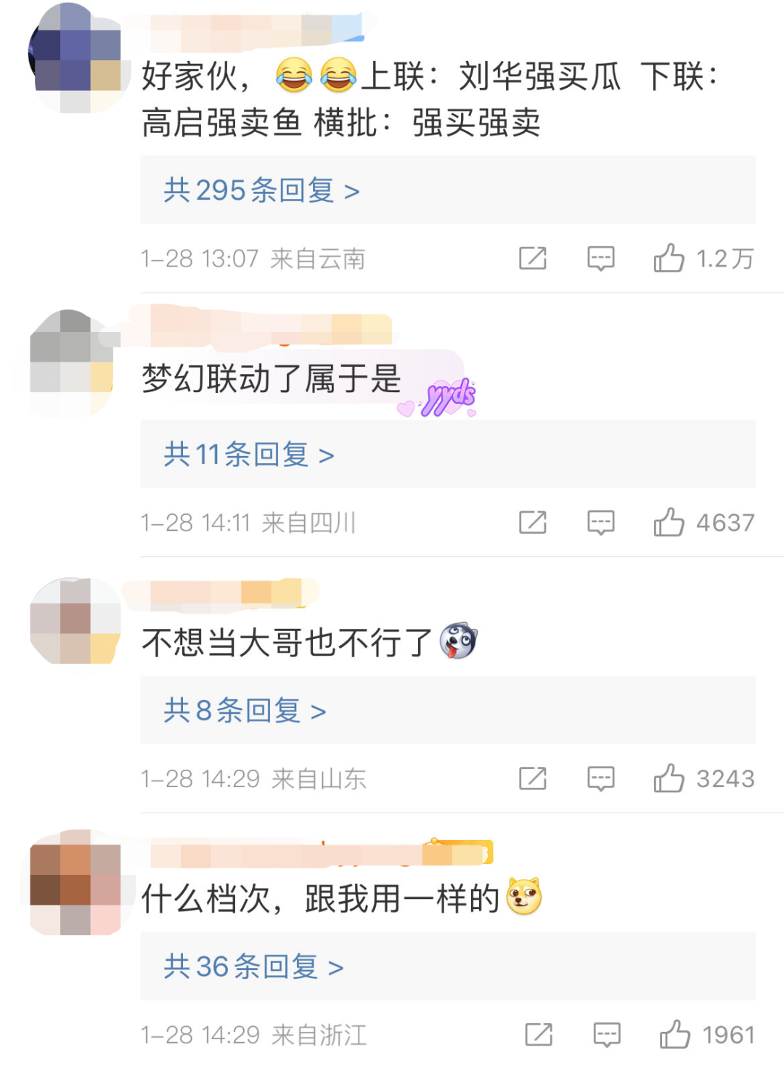Image resolution: width=784 pixels, height=1066 pixels.
Task: Open avatar of the 云南 commenter
Action: coord(75,58)
